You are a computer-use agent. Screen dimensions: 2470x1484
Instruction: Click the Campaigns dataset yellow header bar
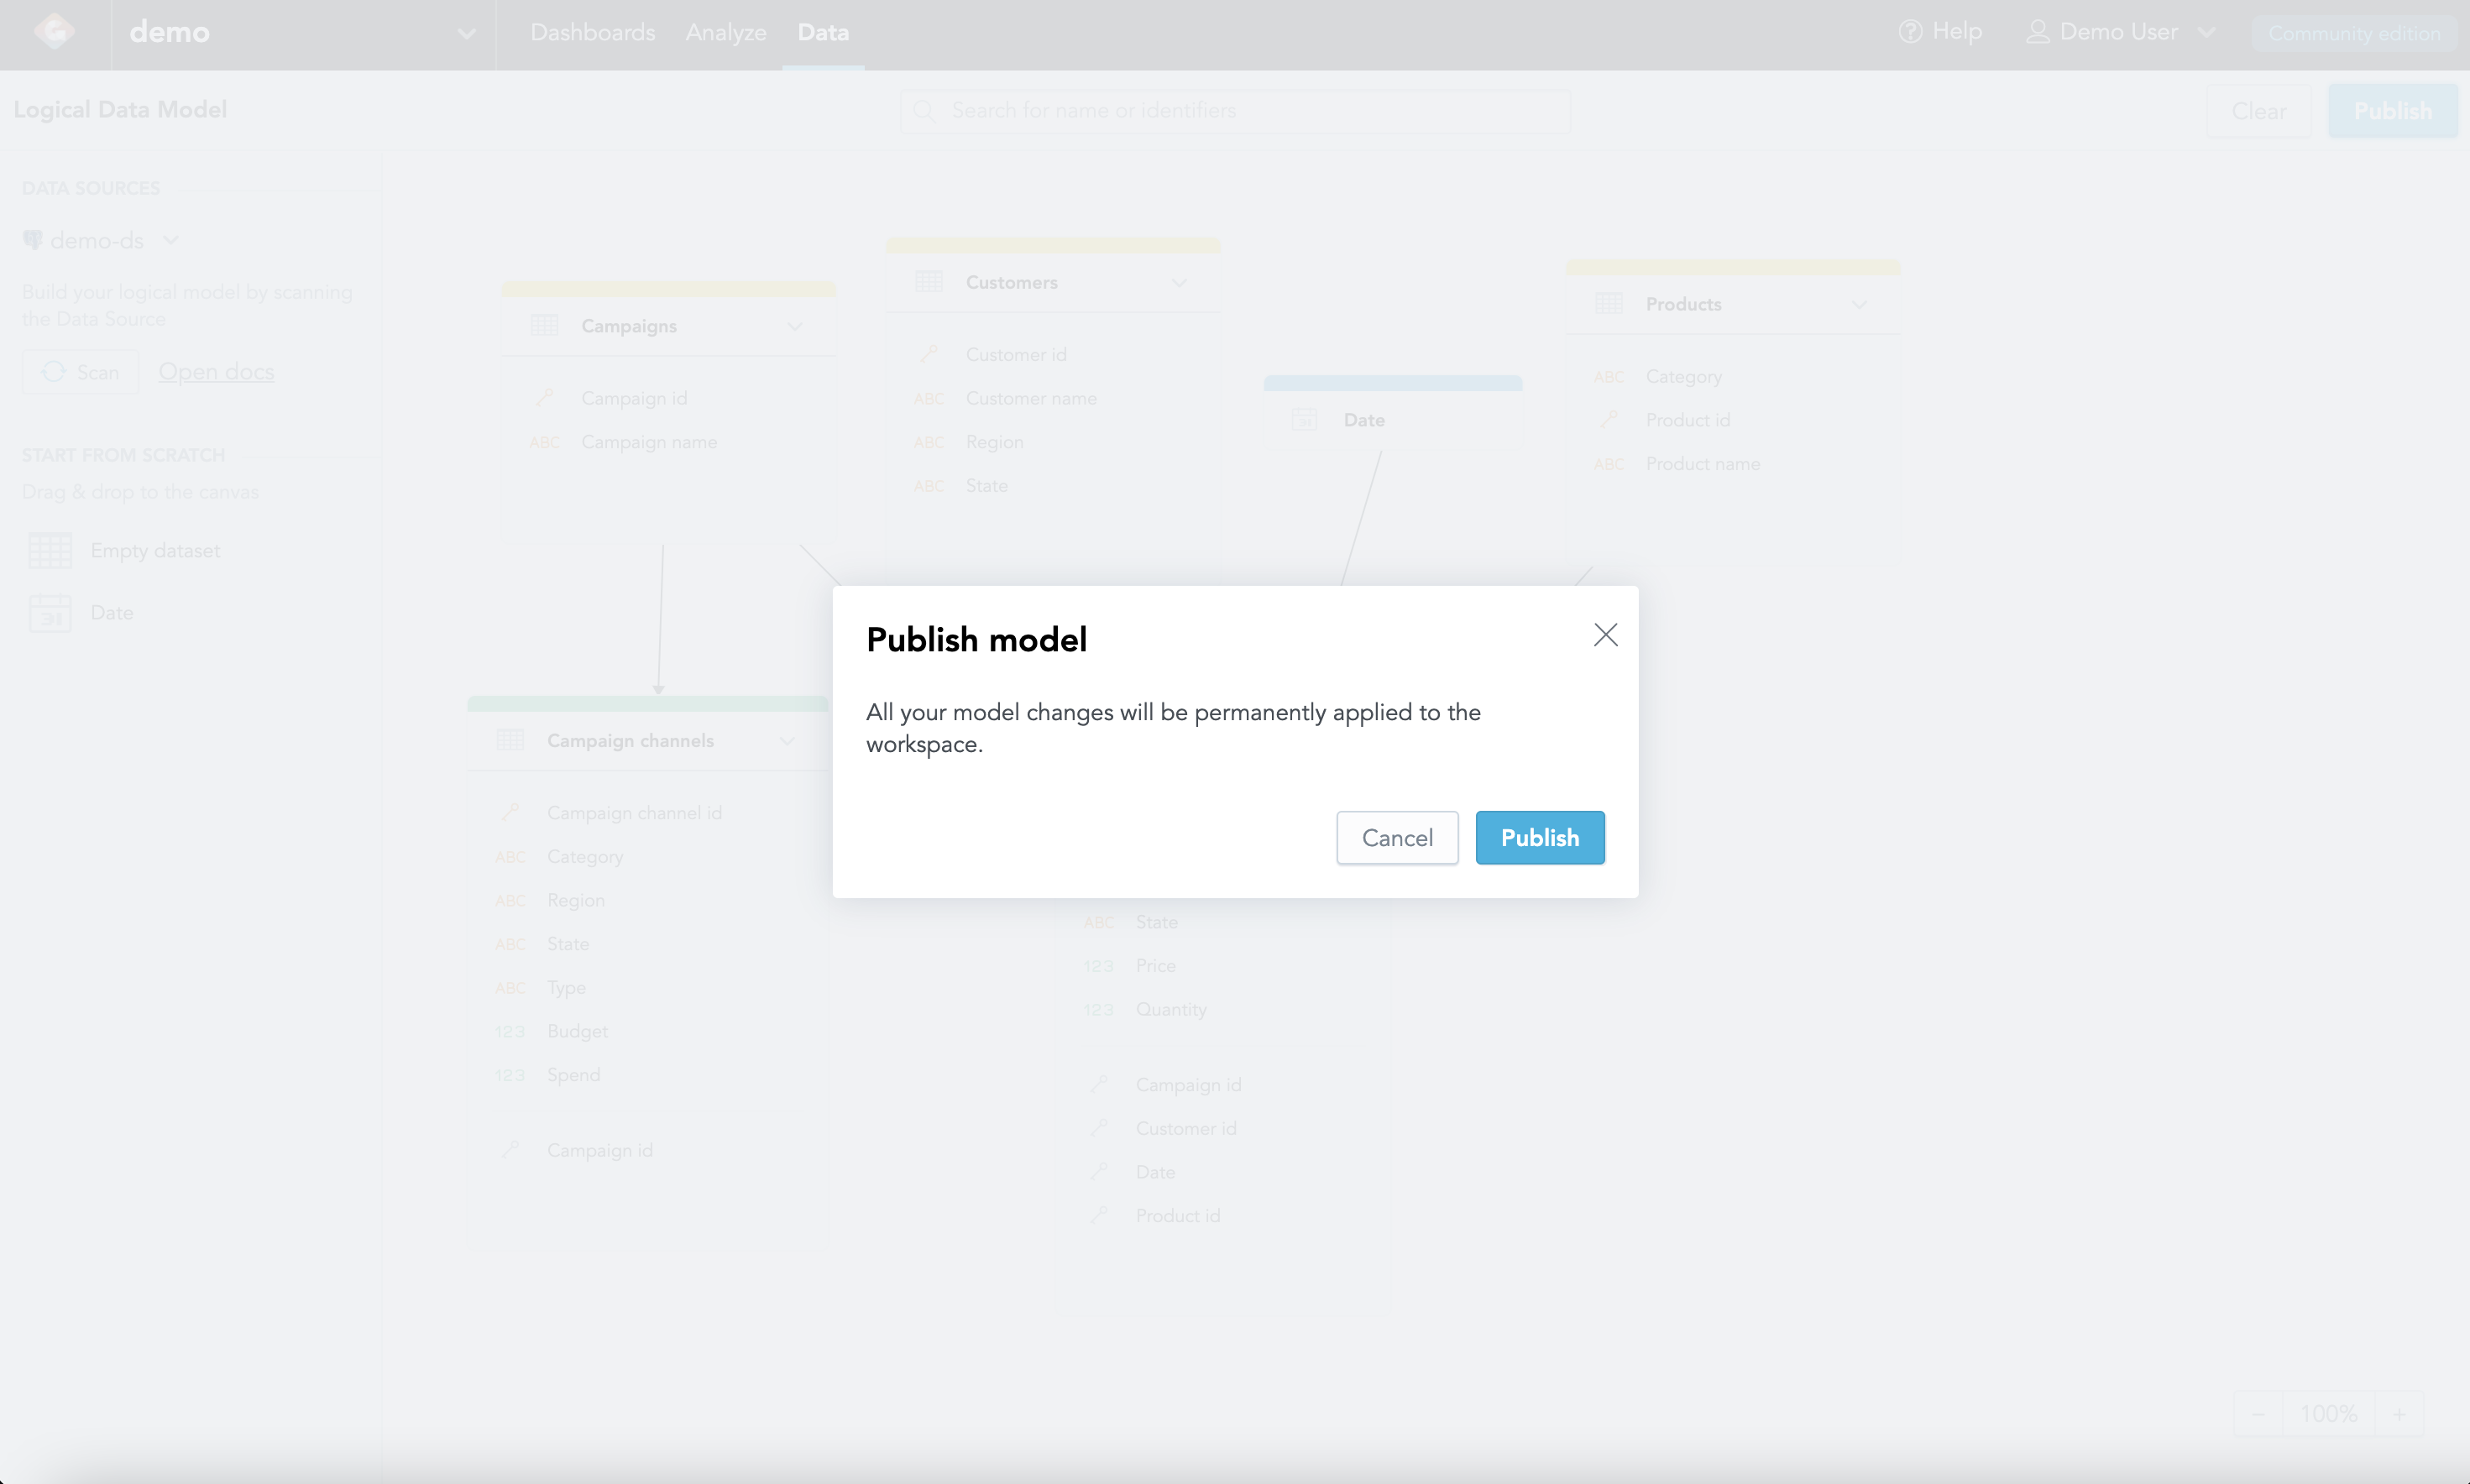[668, 289]
